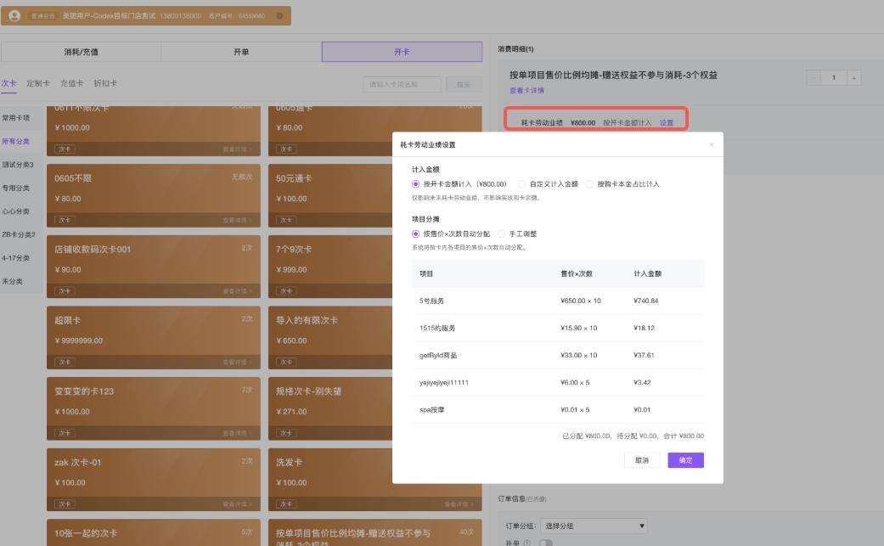Choose 按售价×次数自动分配 radio option
The height and width of the screenshot is (546, 884).
[415, 234]
